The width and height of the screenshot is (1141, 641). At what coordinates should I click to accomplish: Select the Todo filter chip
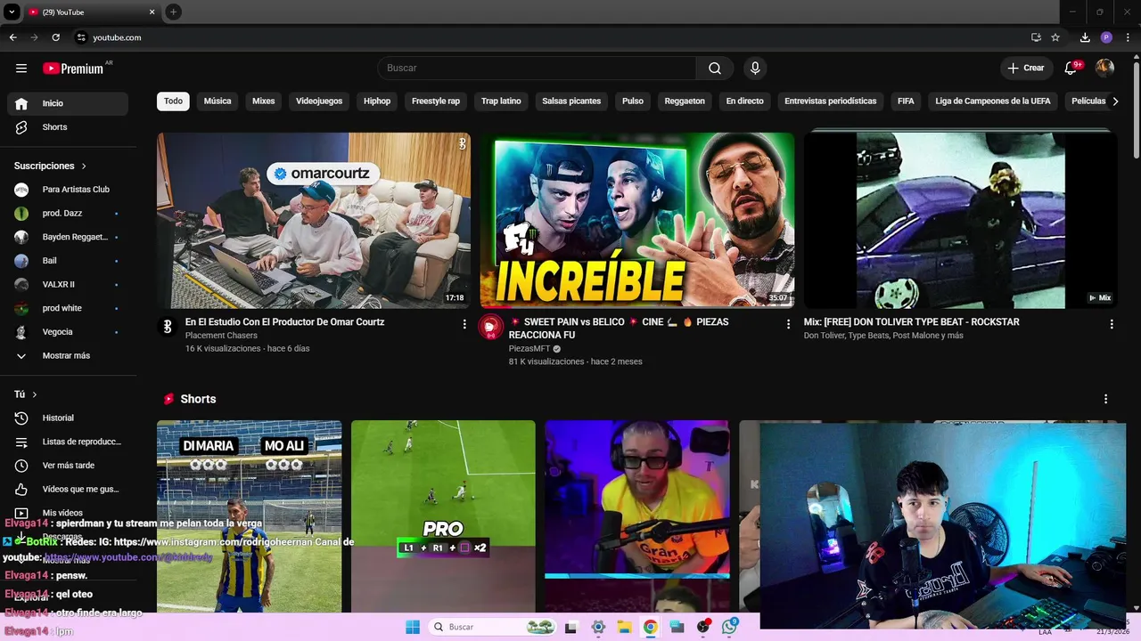[x=173, y=101]
